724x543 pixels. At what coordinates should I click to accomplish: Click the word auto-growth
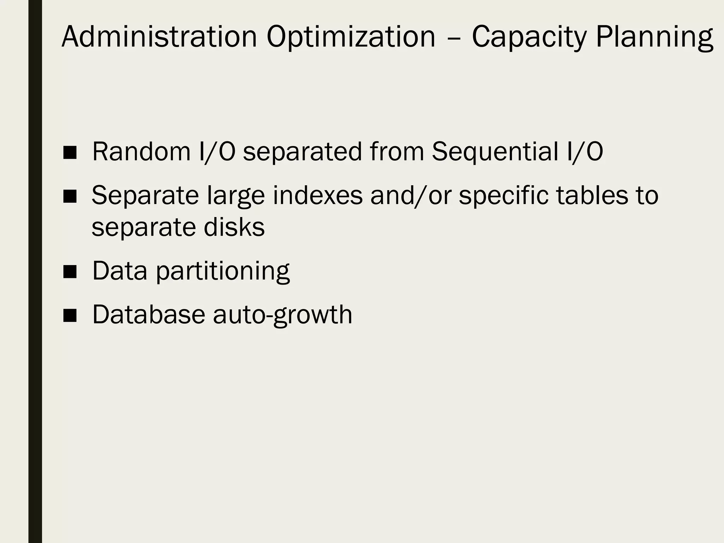coord(282,315)
